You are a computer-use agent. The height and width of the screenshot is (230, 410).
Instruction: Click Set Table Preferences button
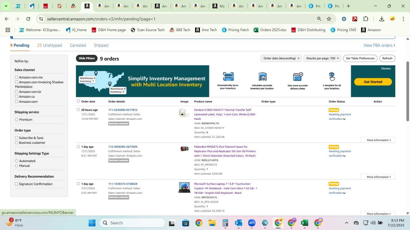point(360,58)
